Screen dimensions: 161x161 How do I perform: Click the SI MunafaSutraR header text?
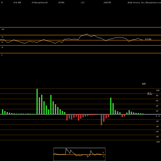[x=40, y=3]
